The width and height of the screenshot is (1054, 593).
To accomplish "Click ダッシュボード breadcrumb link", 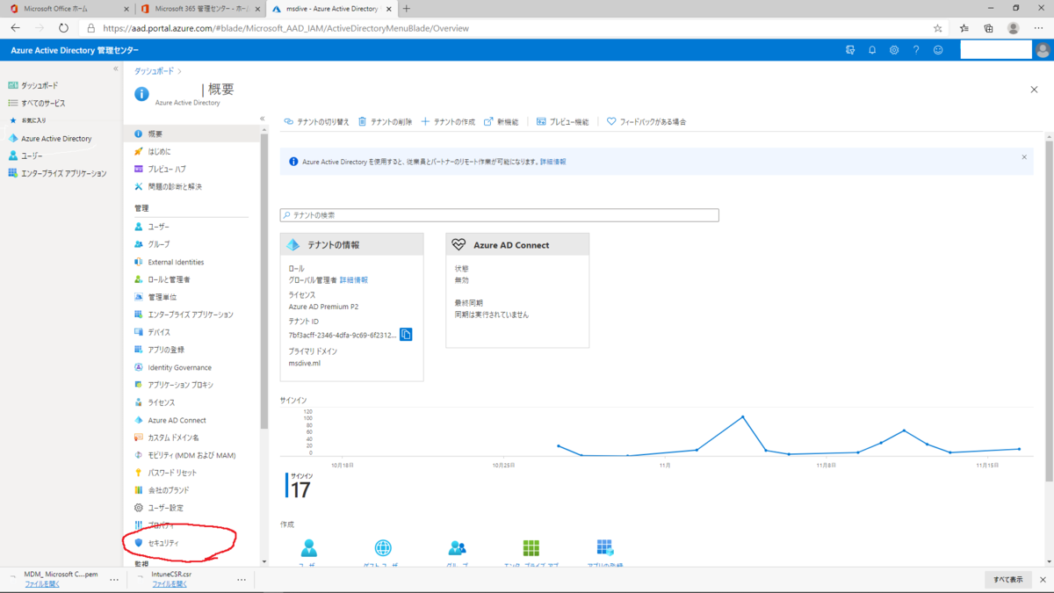I will 154,70.
